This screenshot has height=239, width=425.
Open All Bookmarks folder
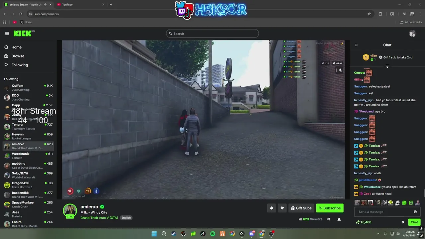411,22
